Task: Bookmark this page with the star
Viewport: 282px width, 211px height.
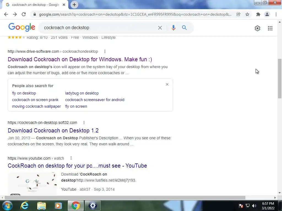Action: 247,14
